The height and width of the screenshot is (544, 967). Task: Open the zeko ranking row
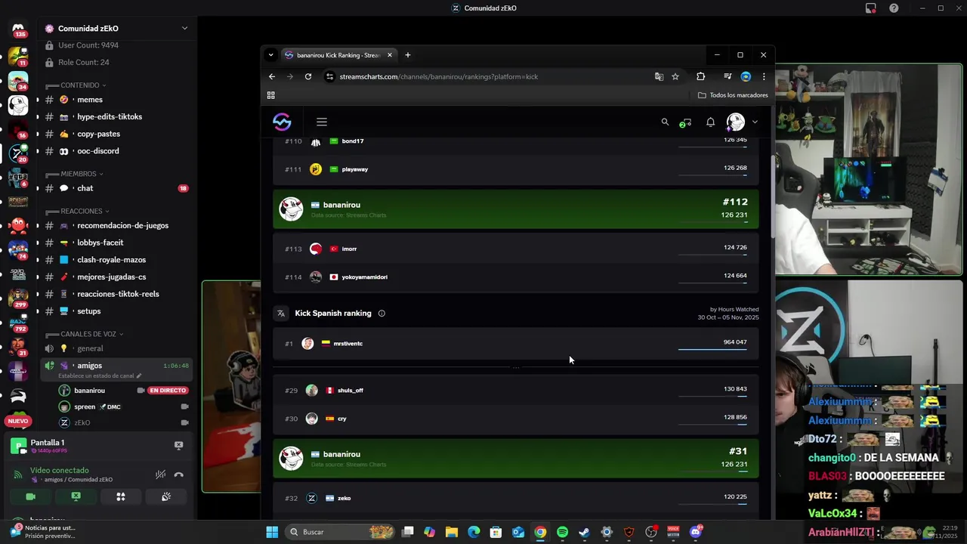coord(516,498)
